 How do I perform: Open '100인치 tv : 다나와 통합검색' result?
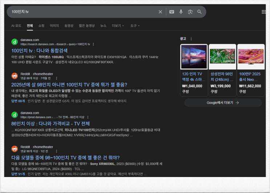(39, 51)
